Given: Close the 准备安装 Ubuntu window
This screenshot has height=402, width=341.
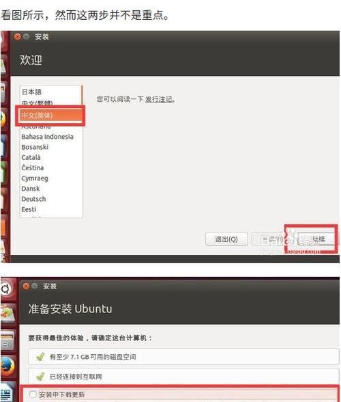Looking at the screenshot, I should click(26, 286).
